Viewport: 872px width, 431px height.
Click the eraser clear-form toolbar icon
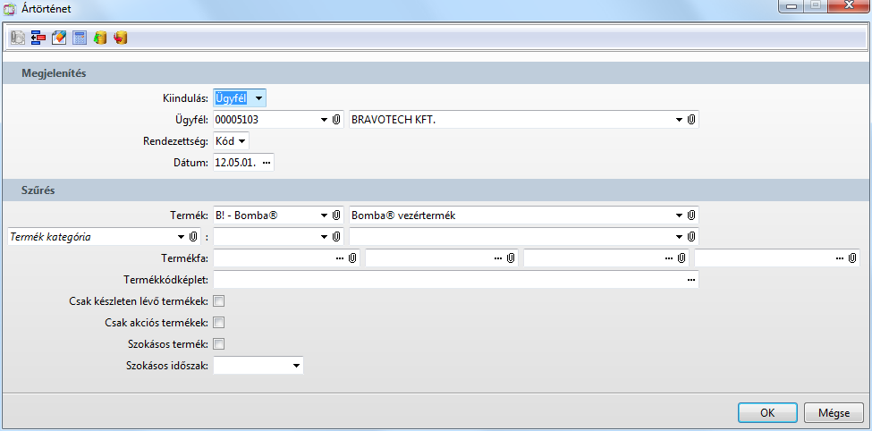pos(59,38)
